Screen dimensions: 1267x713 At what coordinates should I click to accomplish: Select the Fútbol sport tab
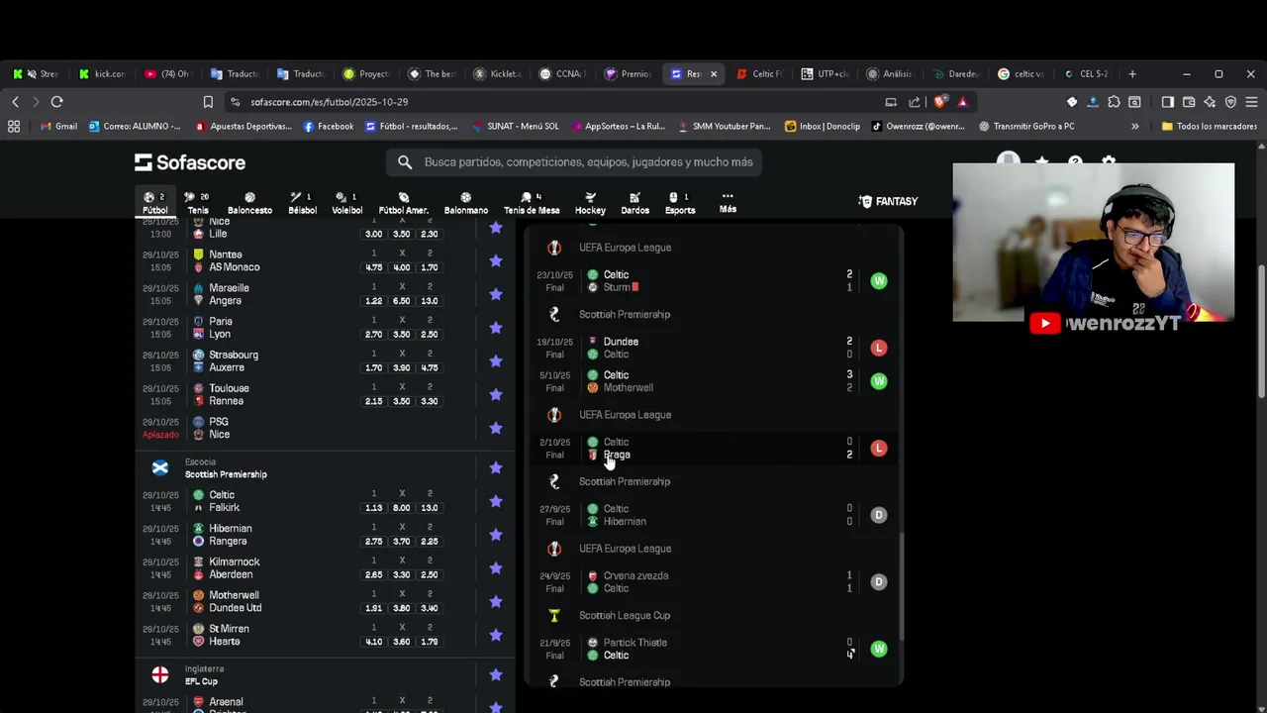pos(155,203)
